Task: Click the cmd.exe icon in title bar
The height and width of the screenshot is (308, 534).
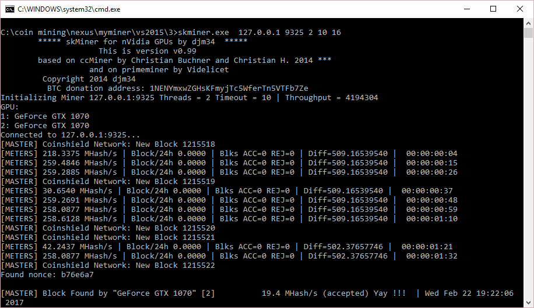Action: [9, 9]
